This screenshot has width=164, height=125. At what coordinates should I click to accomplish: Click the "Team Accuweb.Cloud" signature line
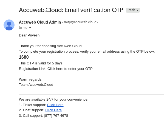pos(36,84)
